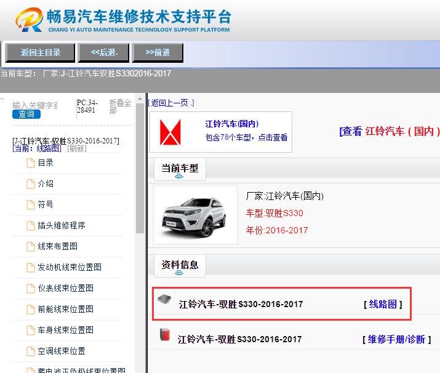The width and height of the screenshot is (440, 373).
Task: Open the 符号 tree item
Action: [46, 204]
